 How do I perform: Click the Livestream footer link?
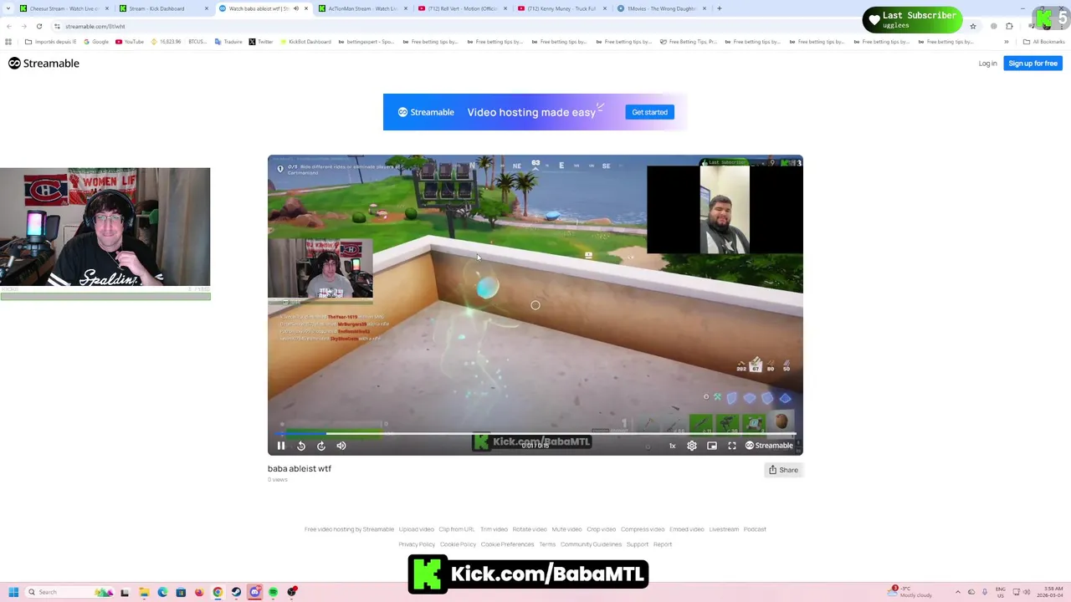pyautogui.click(x=724, y=529)
